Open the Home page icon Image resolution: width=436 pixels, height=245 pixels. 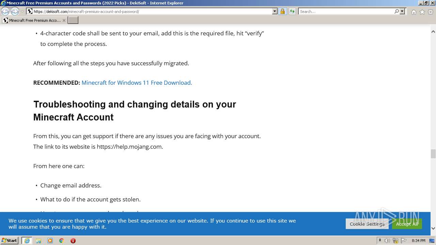[414, 12]
